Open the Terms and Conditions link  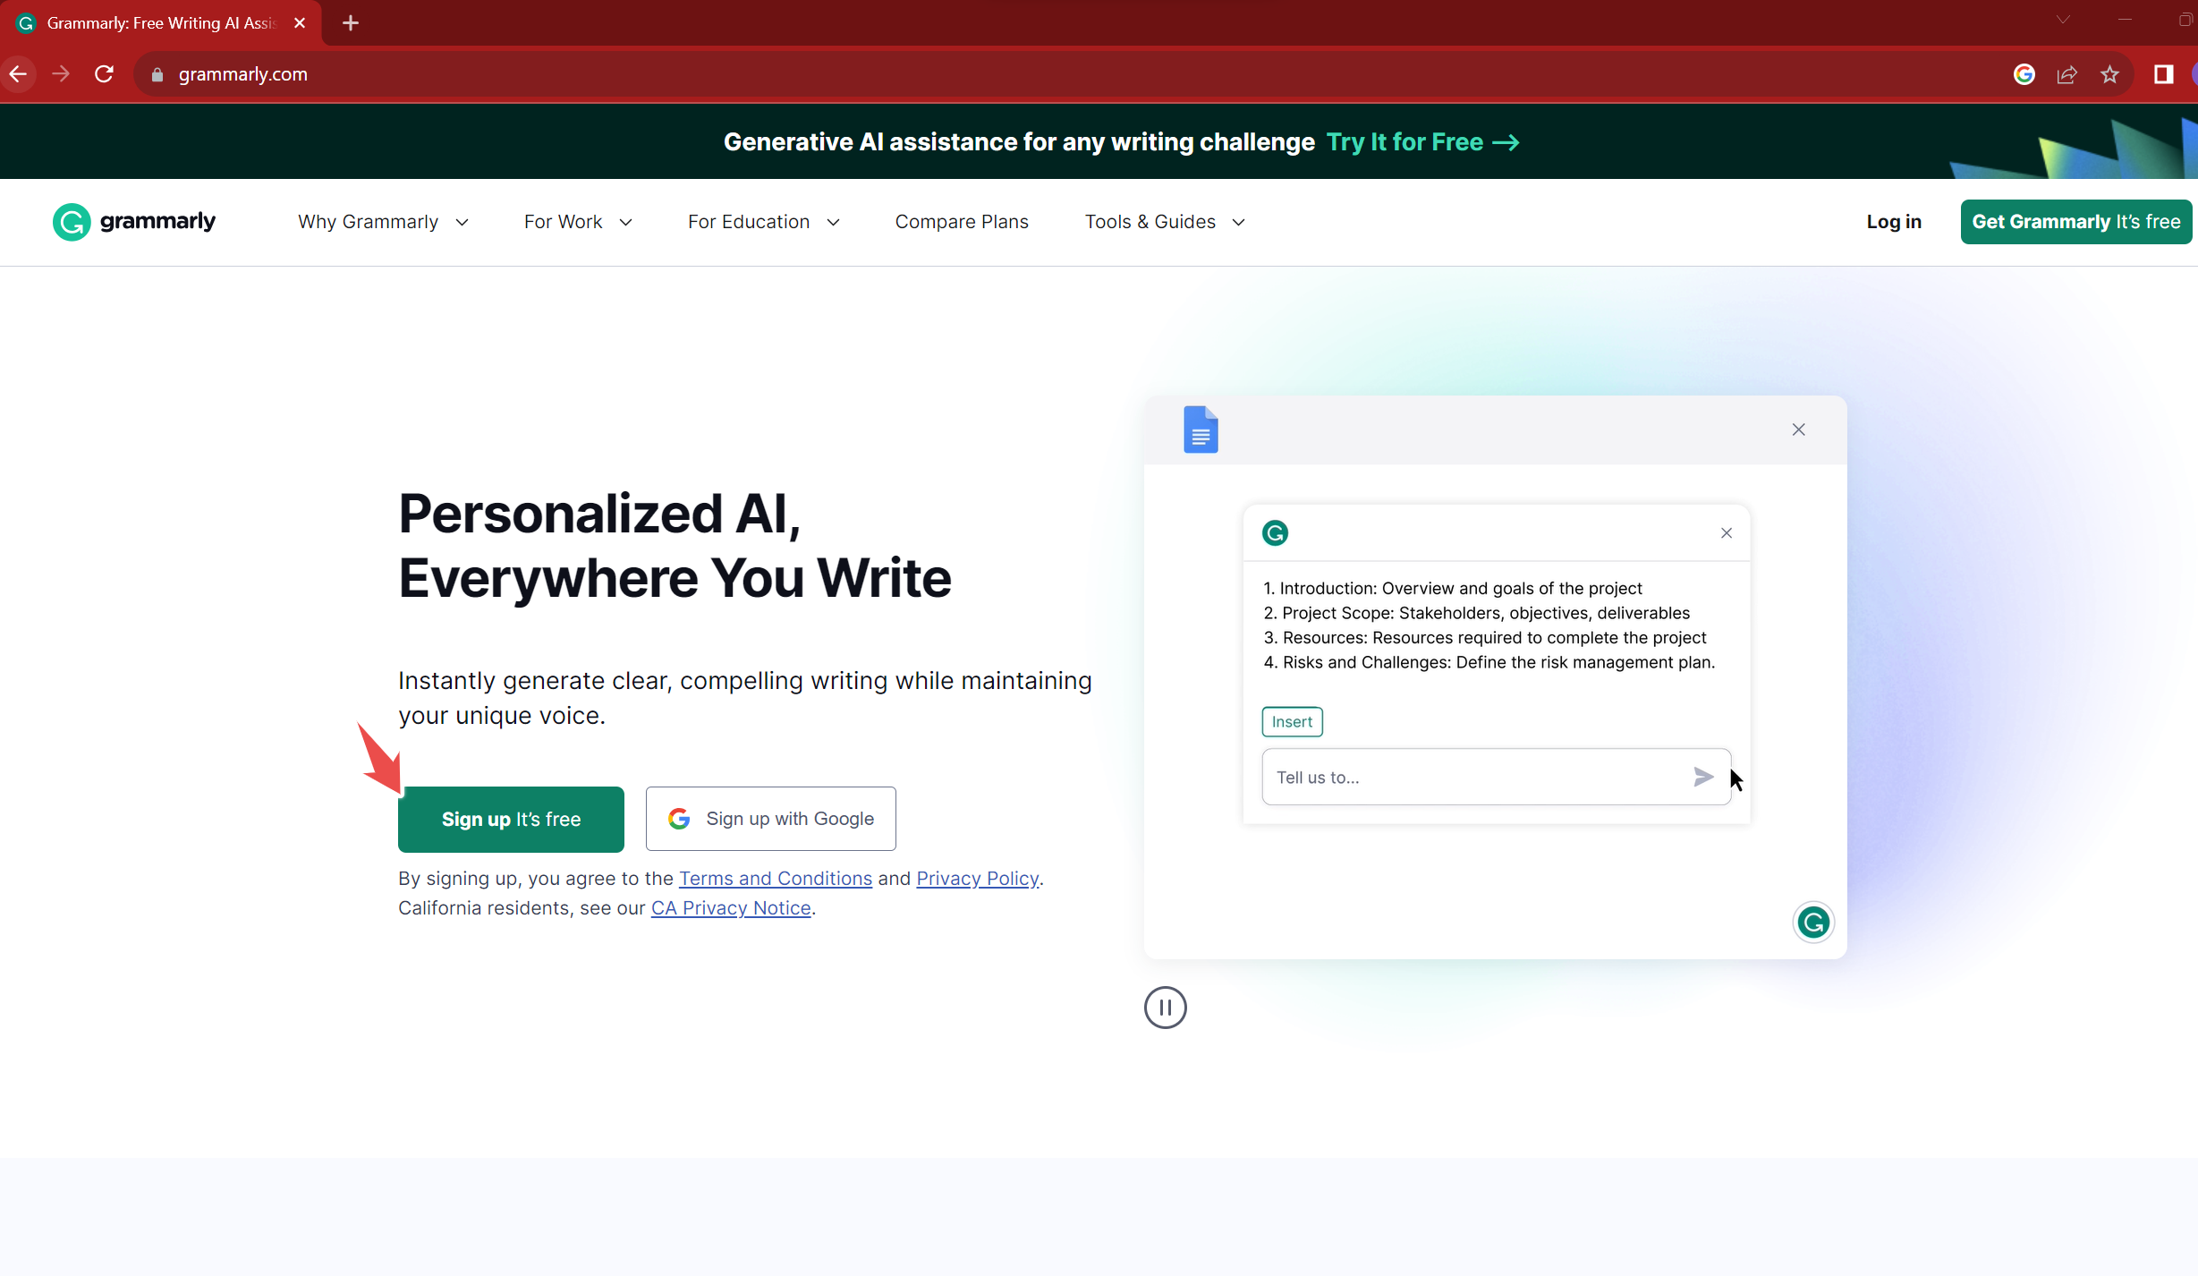[x=776, y=879]
